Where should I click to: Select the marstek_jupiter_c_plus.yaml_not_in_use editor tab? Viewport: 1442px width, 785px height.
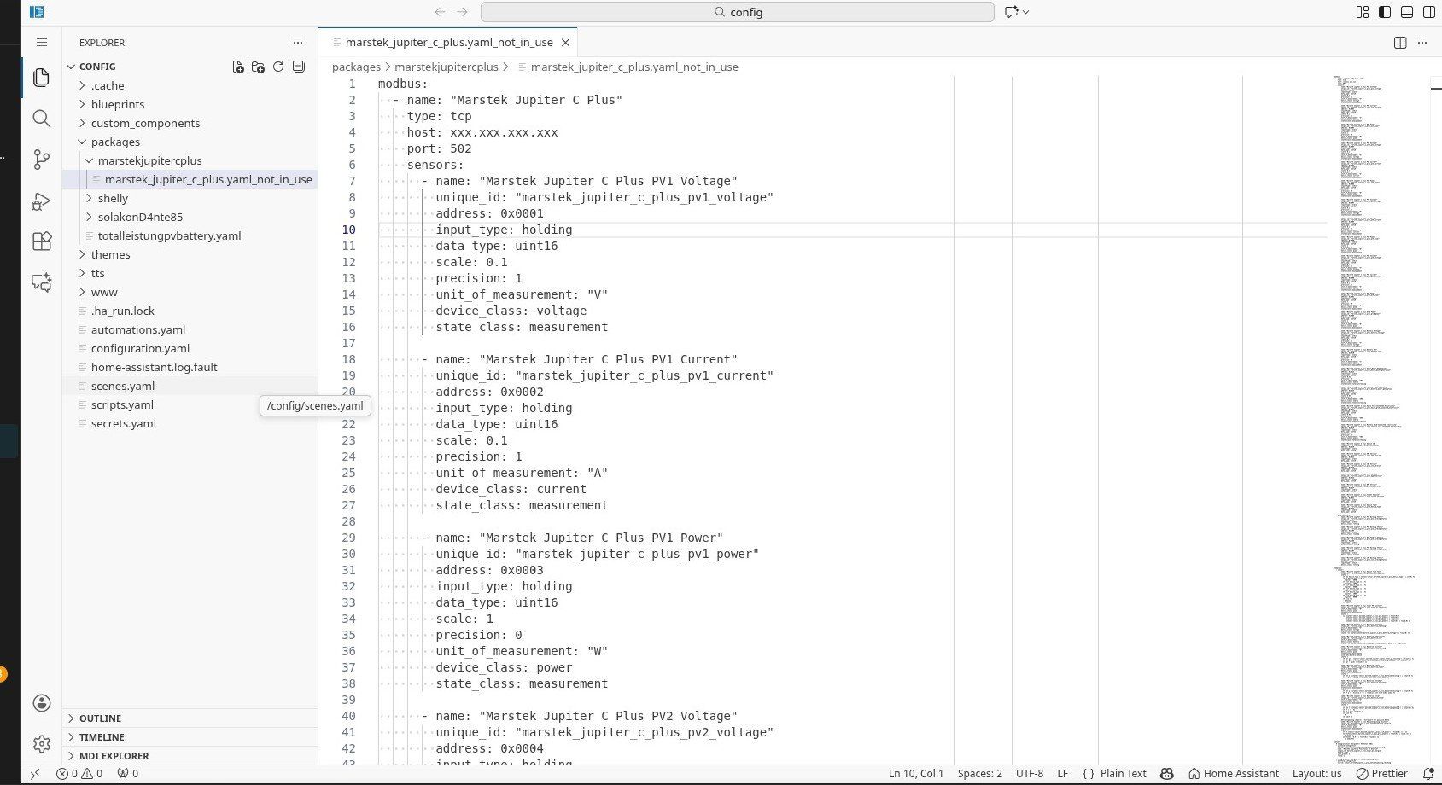click(448, 42)
